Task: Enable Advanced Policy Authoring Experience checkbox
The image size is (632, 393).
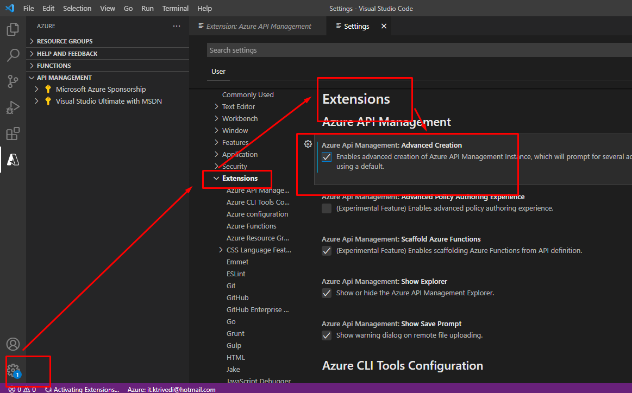Action: pos(327,208)
